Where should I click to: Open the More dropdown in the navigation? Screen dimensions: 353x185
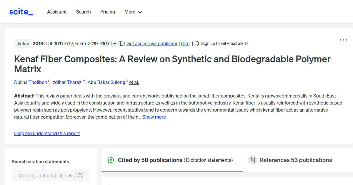(133, 12)
